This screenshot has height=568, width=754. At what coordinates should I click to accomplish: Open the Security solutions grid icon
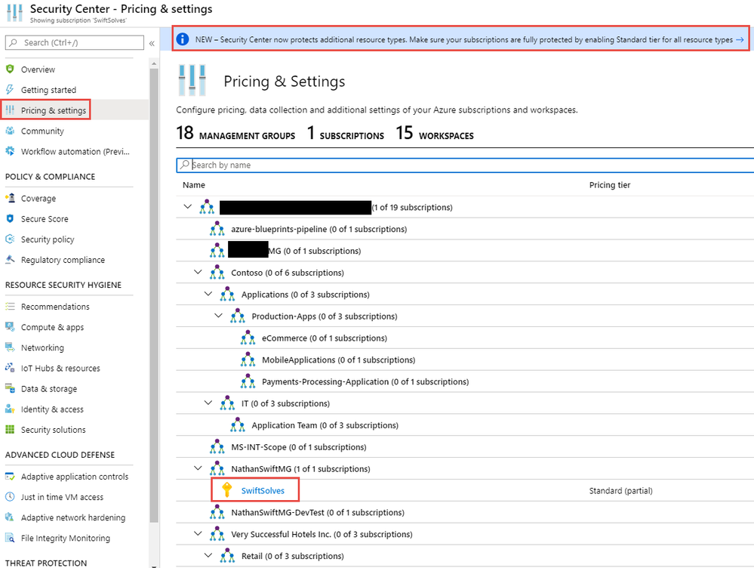tap(10, 429)
